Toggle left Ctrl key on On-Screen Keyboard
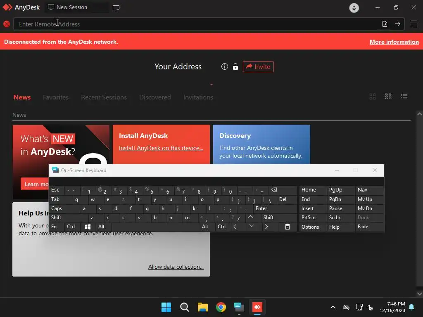Image resolution: width=423 pixels, height=317 pixels. (x=72, y=227)
